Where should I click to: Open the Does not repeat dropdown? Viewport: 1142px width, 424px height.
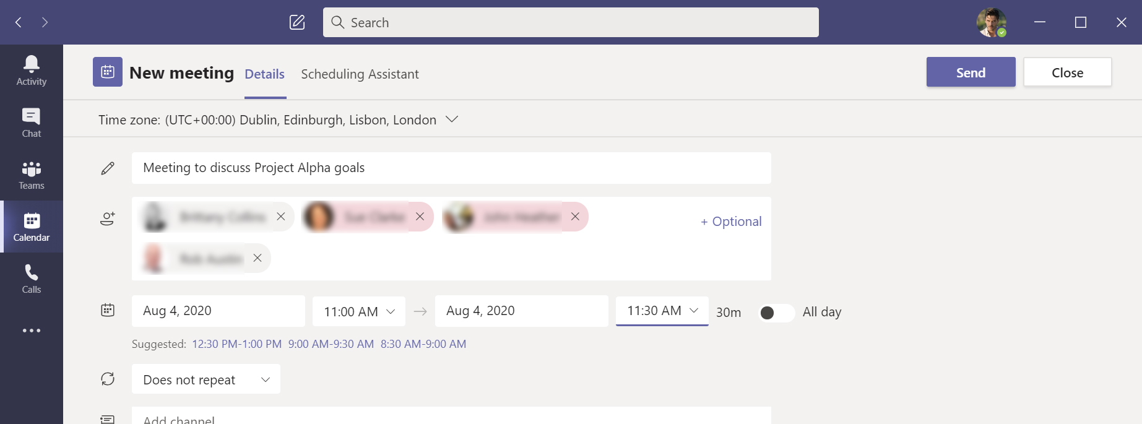click(205, 379)
